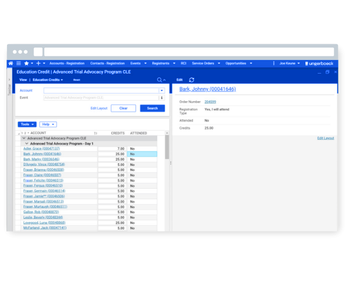This screenshot has height=292, width=346.
Task: Open the Service Orders menu
Action: tap(205, 63)
